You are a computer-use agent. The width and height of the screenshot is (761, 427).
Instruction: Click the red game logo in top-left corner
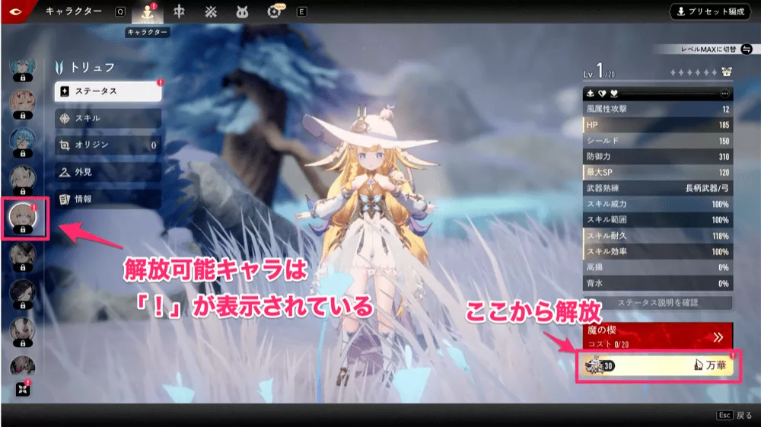17,11
